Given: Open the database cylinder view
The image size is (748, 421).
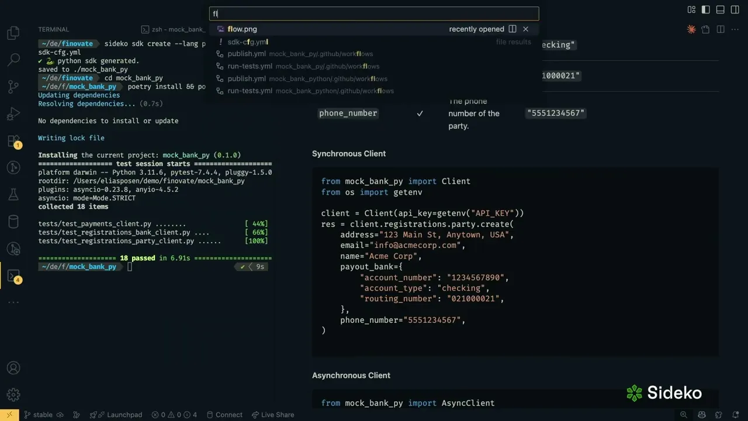Looking at the screenshot, I should [13, 222].
